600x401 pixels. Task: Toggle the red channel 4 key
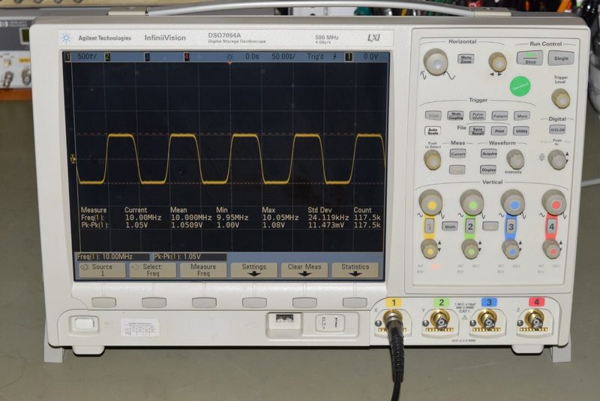click(x=551, y=227)
